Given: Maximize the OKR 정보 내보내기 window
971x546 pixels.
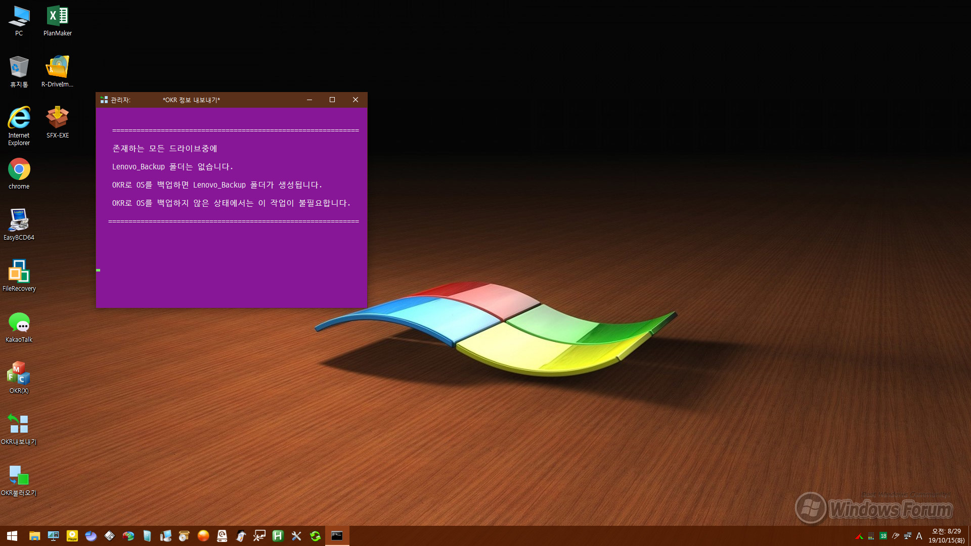Looking at the screenshot, I should coord(332,100).
